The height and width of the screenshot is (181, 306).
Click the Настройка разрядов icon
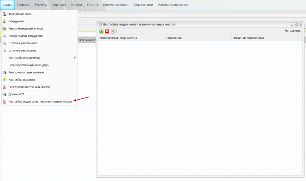tap(4, 80)
